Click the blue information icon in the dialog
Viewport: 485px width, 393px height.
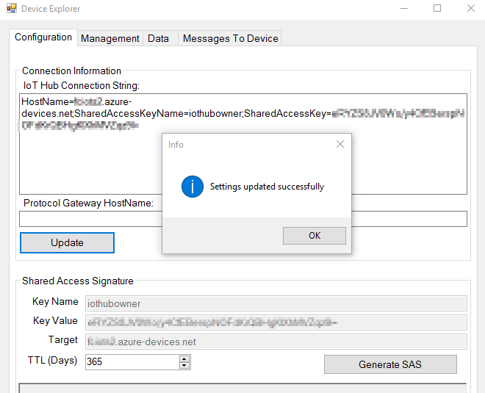coord(193,187)
